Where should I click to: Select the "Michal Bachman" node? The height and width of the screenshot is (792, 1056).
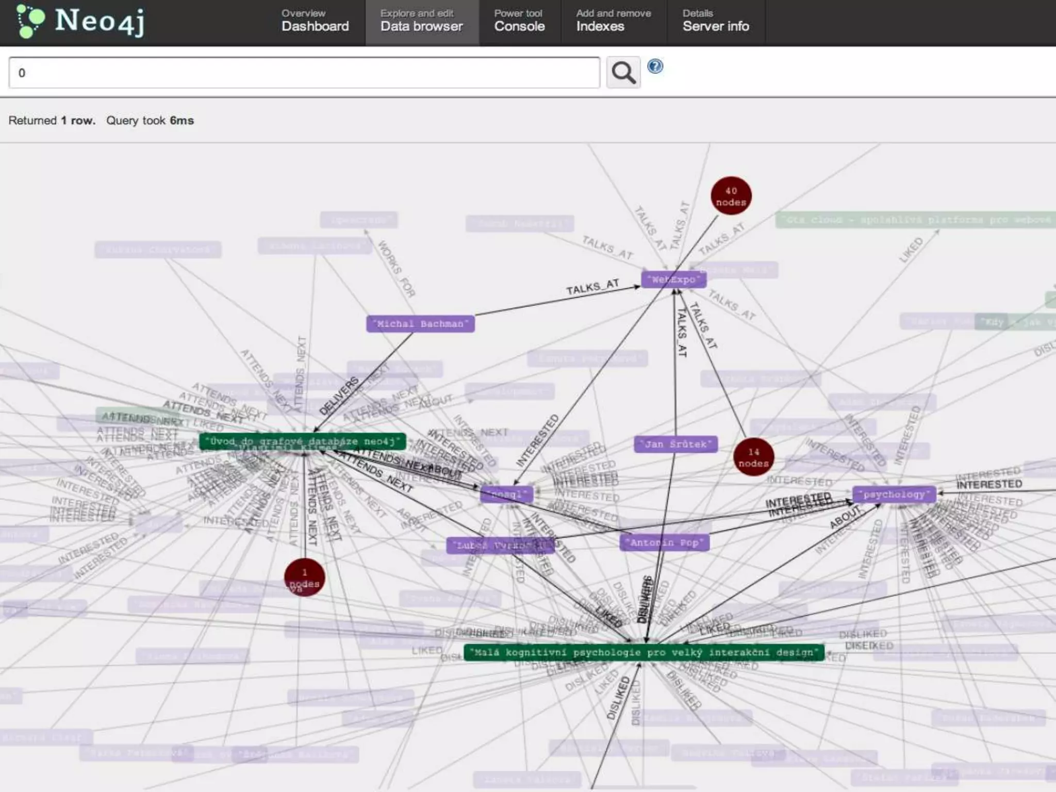pyautogui.click(x=420, y=324)
